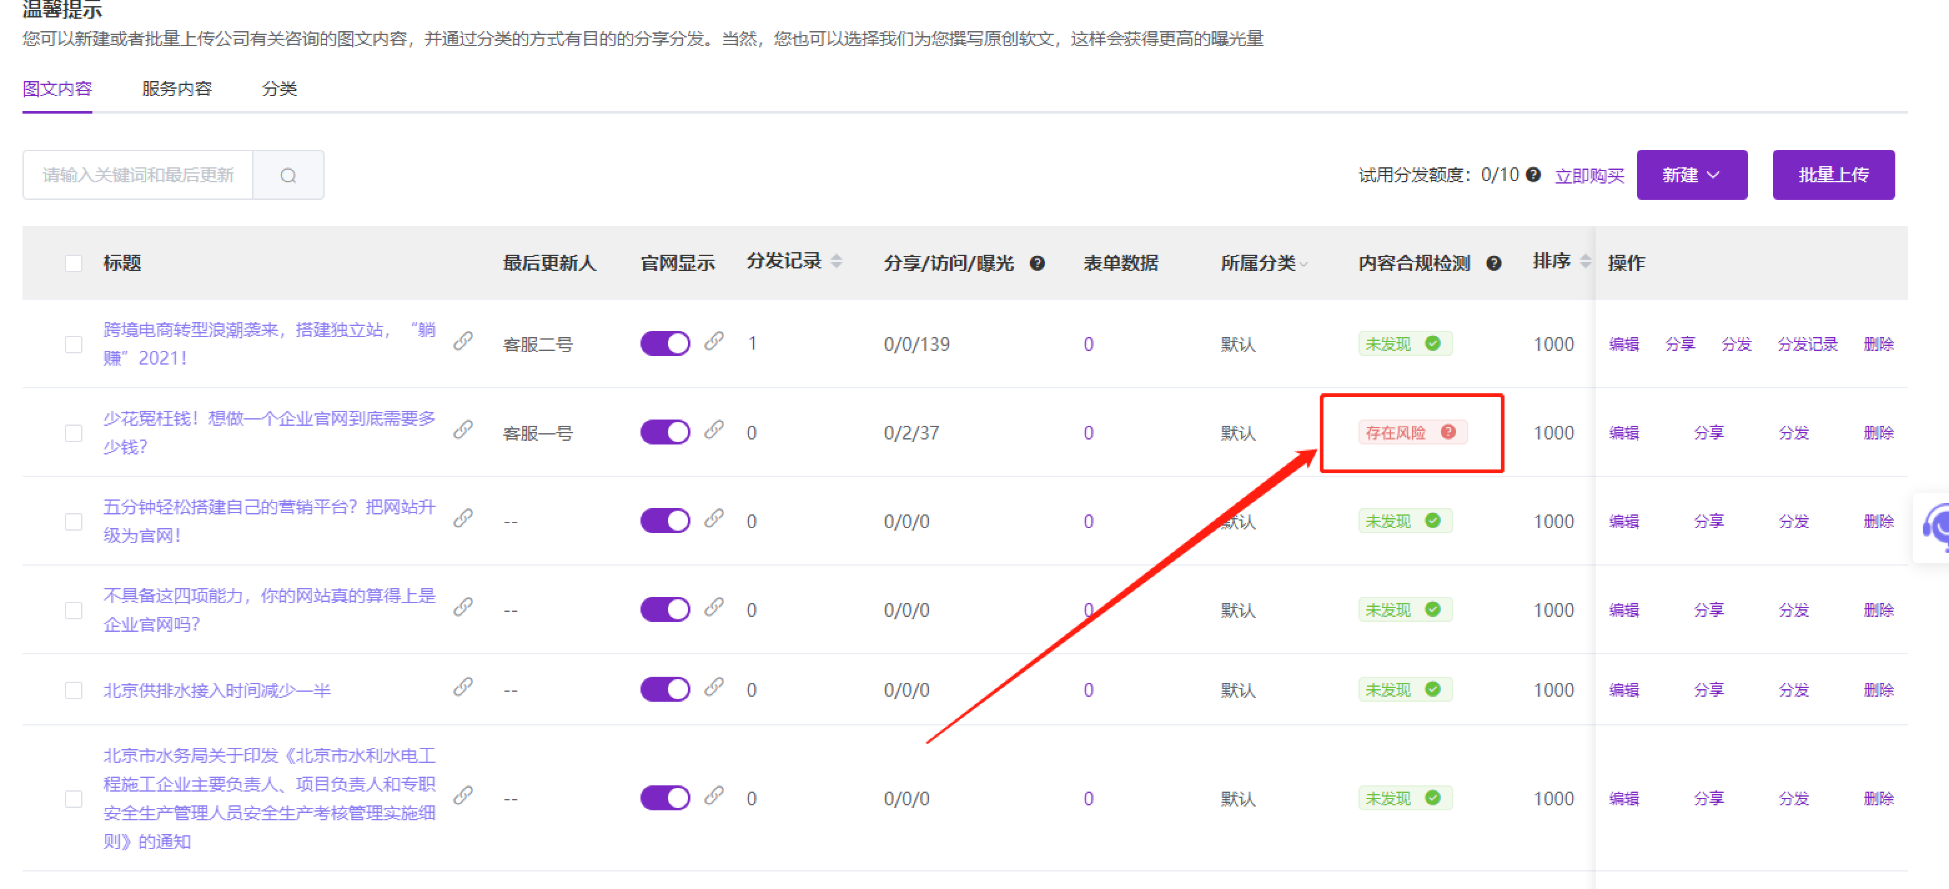1949x889 pixels.
Task: Tick checkbox for 跨境电商转型浪潮 row
Action: click(74, 344)
